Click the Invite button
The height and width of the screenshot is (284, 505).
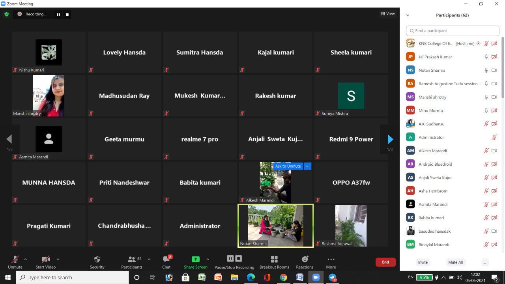pos(423,262)
